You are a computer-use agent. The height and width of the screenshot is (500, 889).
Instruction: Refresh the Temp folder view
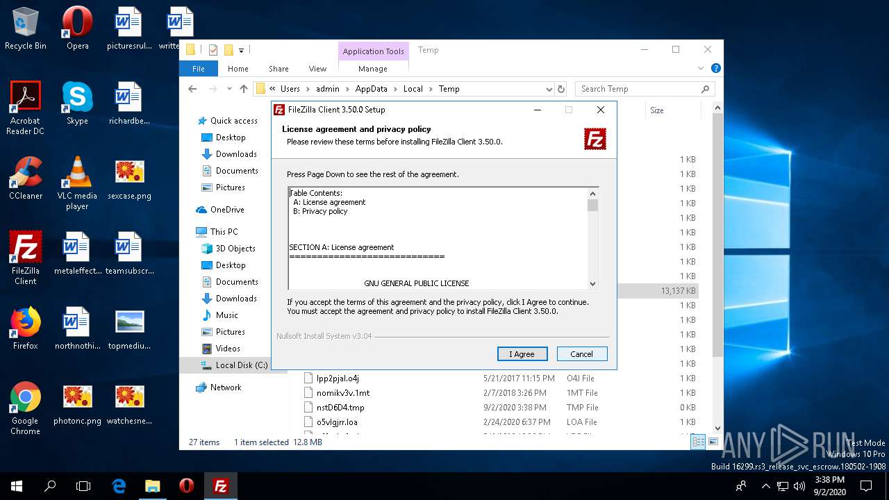pos(560,89)
